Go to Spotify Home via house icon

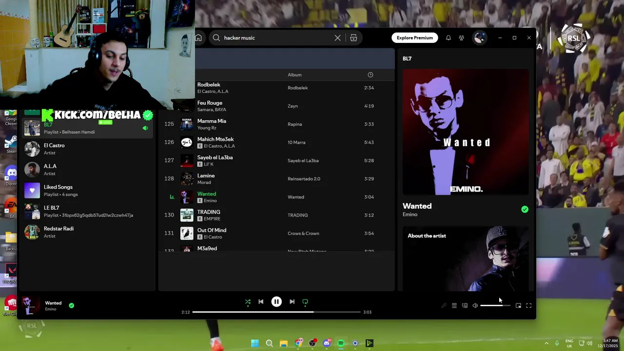(x=198, y=38)
